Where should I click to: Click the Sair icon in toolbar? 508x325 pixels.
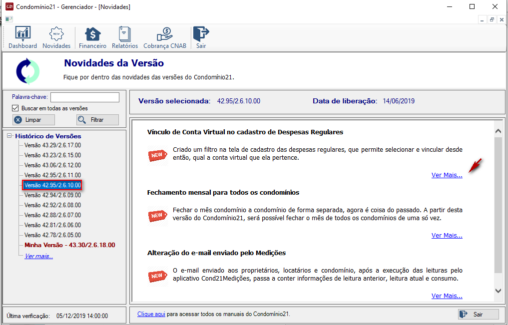(x=201, y=37)
